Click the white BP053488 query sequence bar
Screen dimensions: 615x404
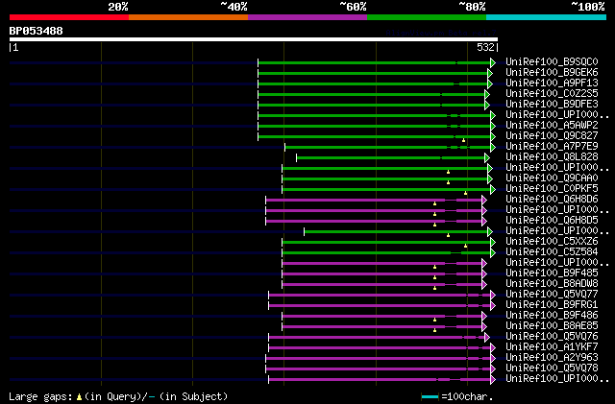(254, 39)
